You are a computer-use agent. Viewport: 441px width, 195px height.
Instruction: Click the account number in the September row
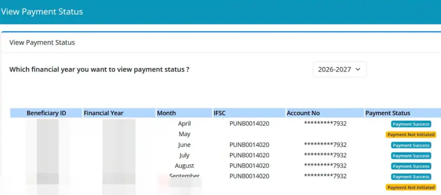[x=325, y=176]
